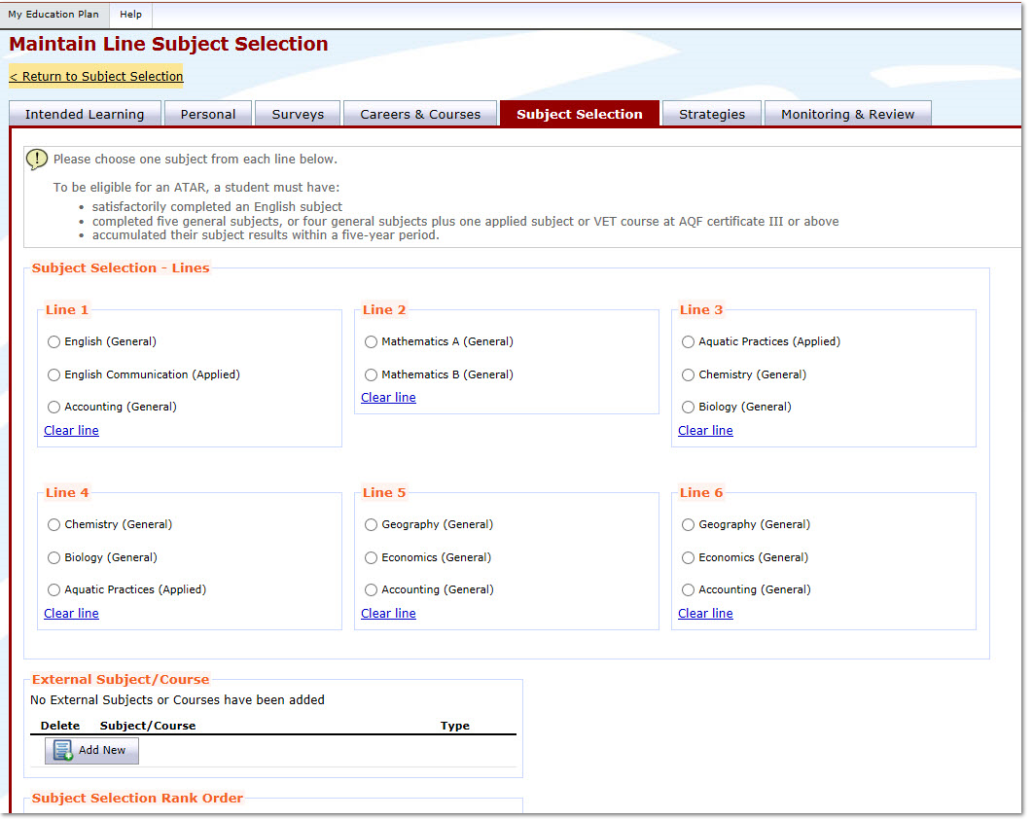Image resolution: width=1033 pixels, height=819 pixels.
Task: Open the Intended Learning tab
Action: click(x=85, y=114)
